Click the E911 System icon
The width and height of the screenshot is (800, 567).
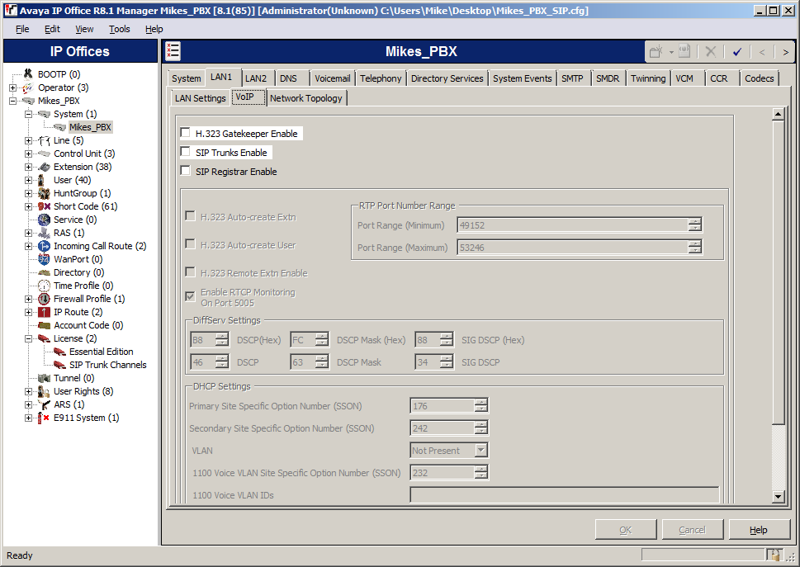pos(45,418)
